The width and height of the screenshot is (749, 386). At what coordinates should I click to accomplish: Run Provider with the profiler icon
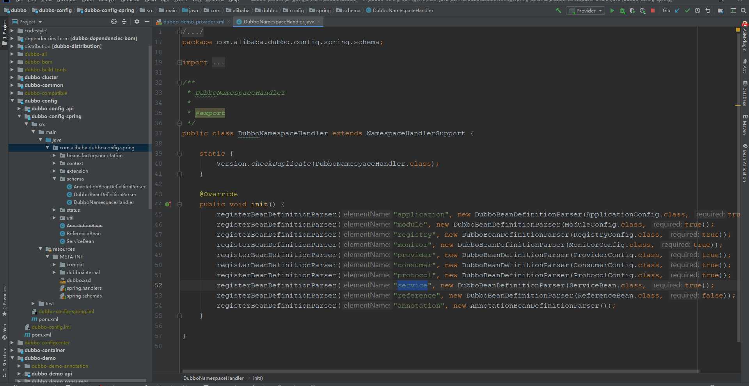(x=643, y=11)
